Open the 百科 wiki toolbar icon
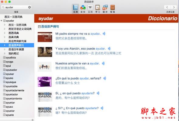The width and height of the screenshot is (179, 121). point(90,9)
